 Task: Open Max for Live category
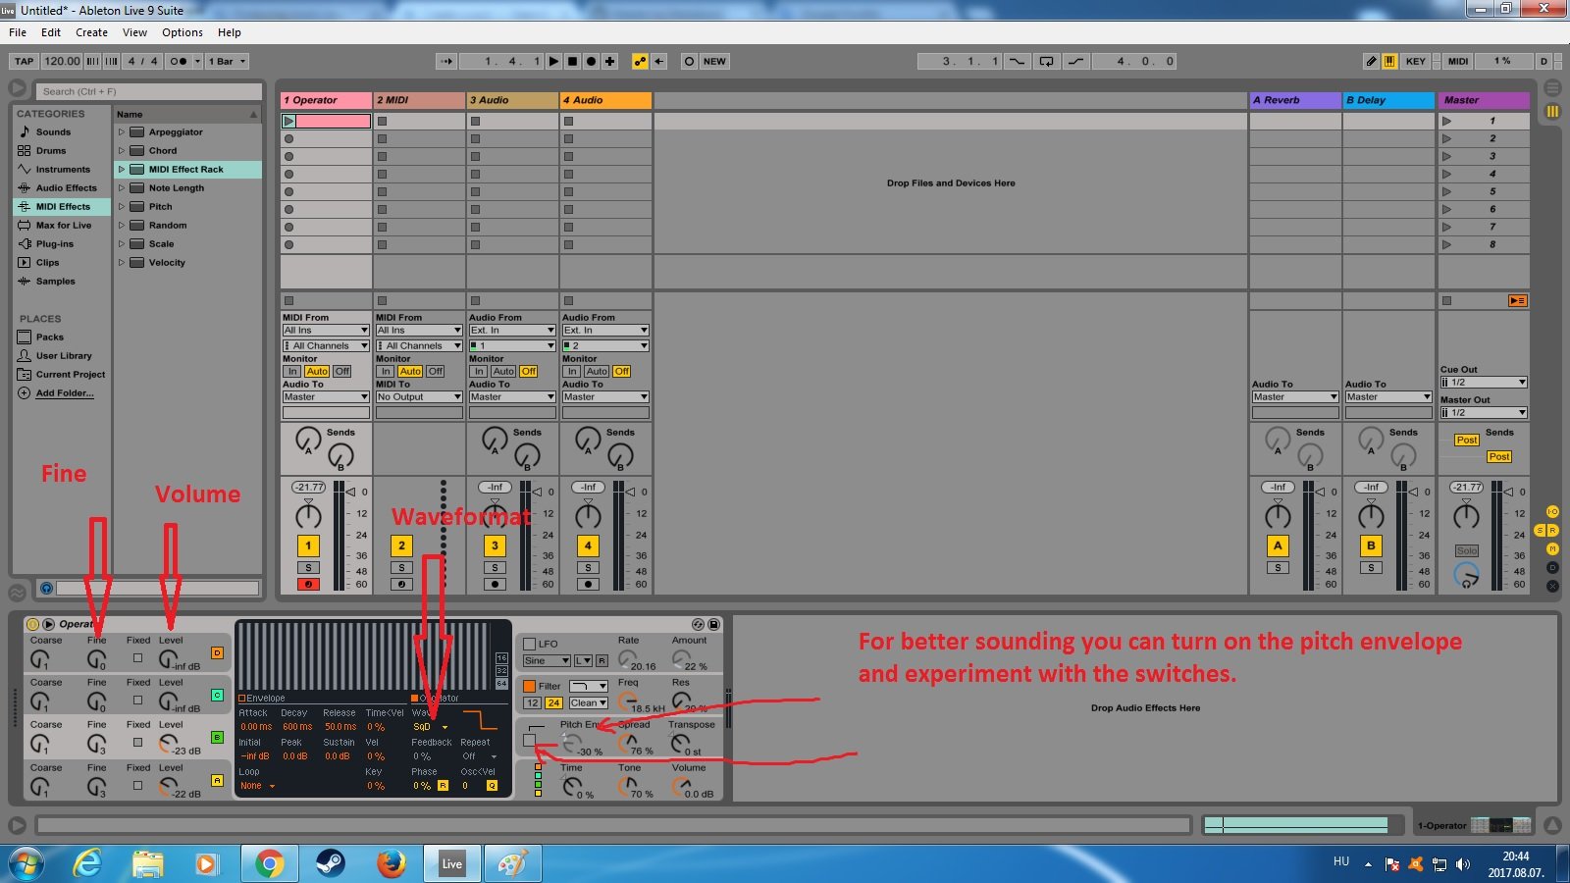pos(63,225)
